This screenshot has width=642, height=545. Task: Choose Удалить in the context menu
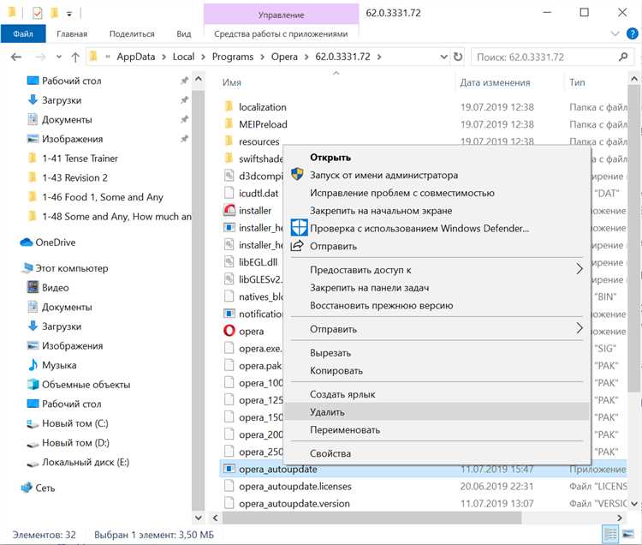pos(327,412)
